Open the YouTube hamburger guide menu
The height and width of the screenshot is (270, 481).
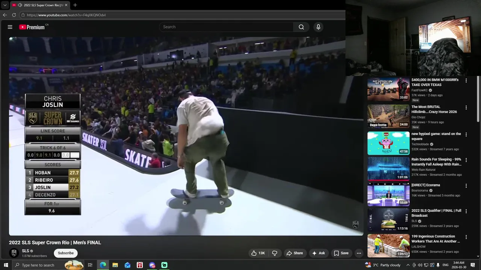click(x=10, y=27)
